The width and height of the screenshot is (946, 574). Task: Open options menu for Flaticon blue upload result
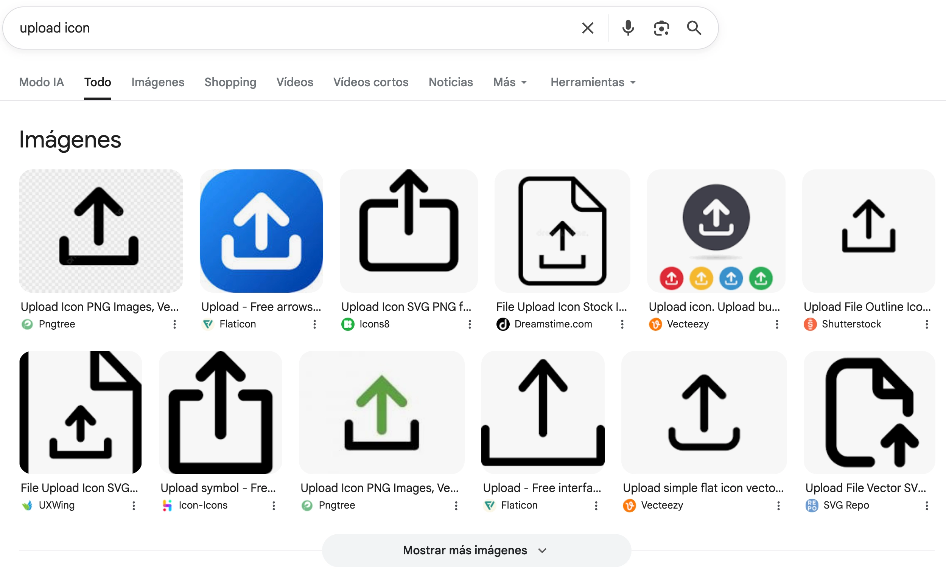pos(314,324)
